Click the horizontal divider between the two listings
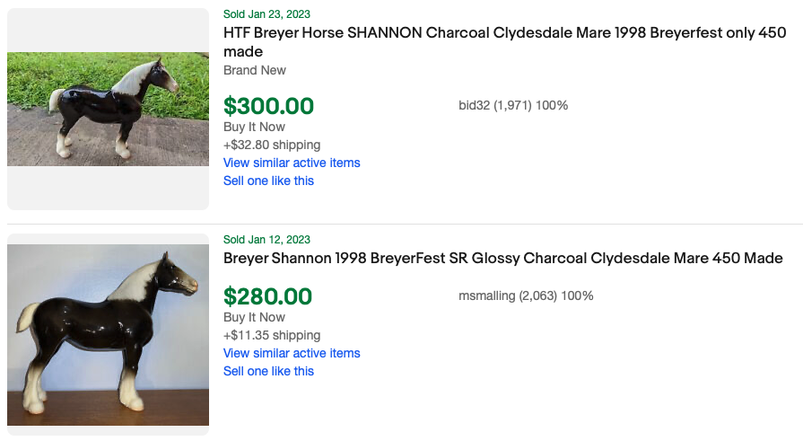Image resolution: width=803 pixels, height=441 pixels. tap(404, 224)
